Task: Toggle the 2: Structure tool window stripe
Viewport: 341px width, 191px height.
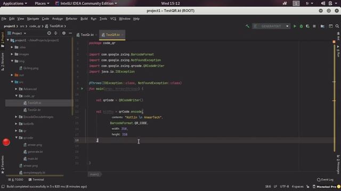Action: click(3, 62)
